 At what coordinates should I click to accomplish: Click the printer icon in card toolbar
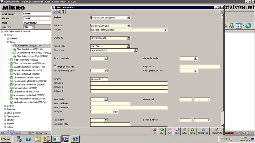click(59, 12)
